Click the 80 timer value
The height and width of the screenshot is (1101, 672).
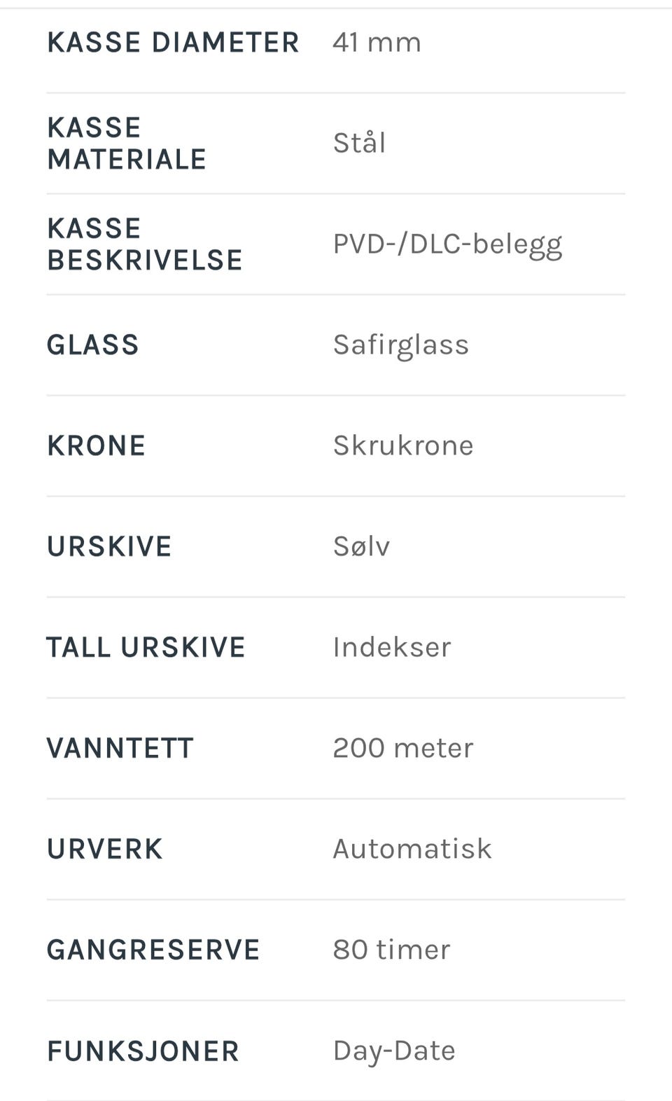[391, 950]
